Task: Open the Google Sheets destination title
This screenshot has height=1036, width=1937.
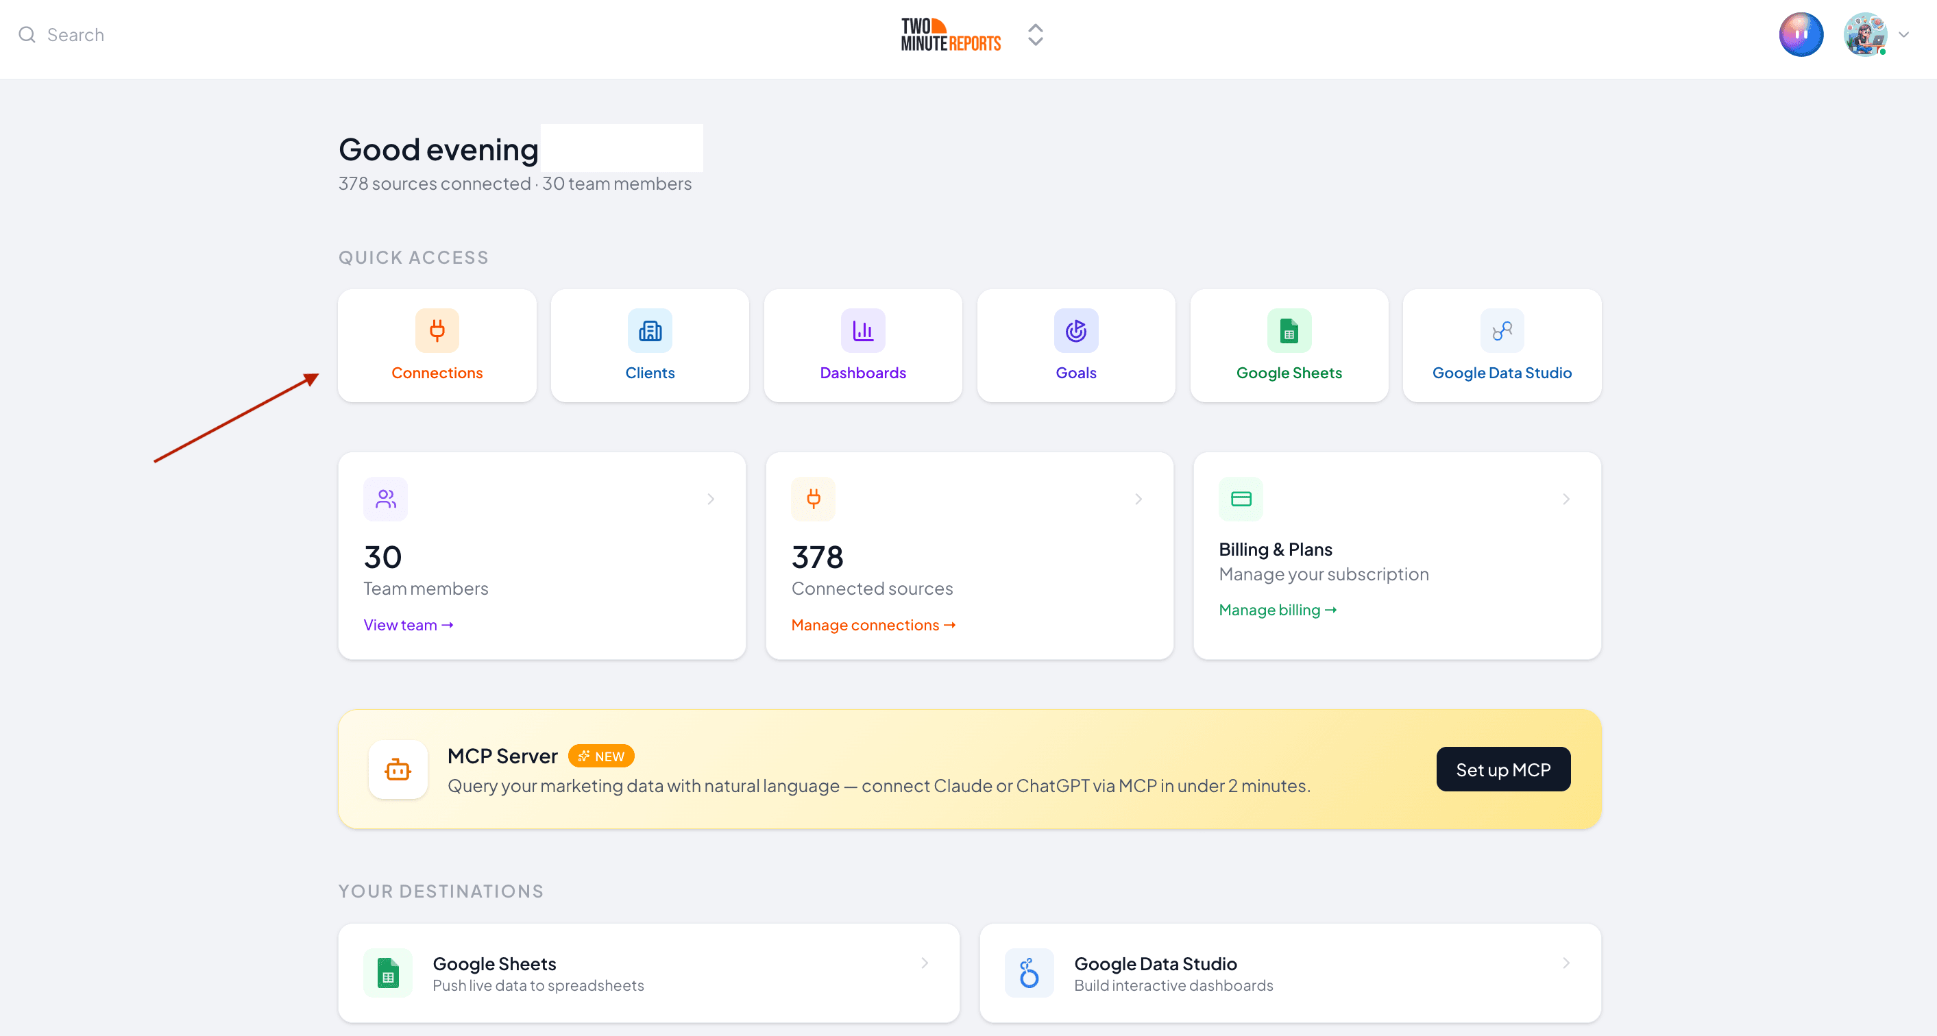Action: coord(495,964)
